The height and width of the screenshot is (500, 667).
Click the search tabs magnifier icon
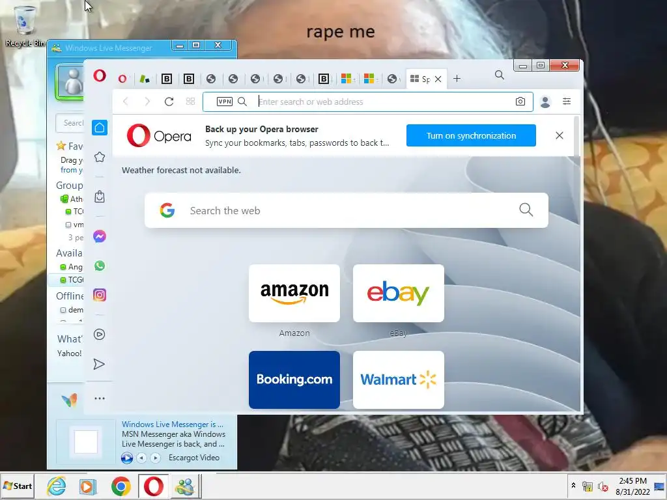click(x=500, y=76)
